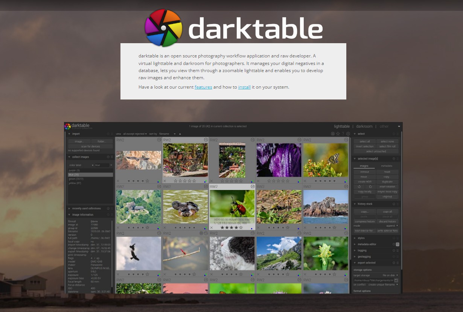Open the install link
463x312 pixels.
coord(244,87)
